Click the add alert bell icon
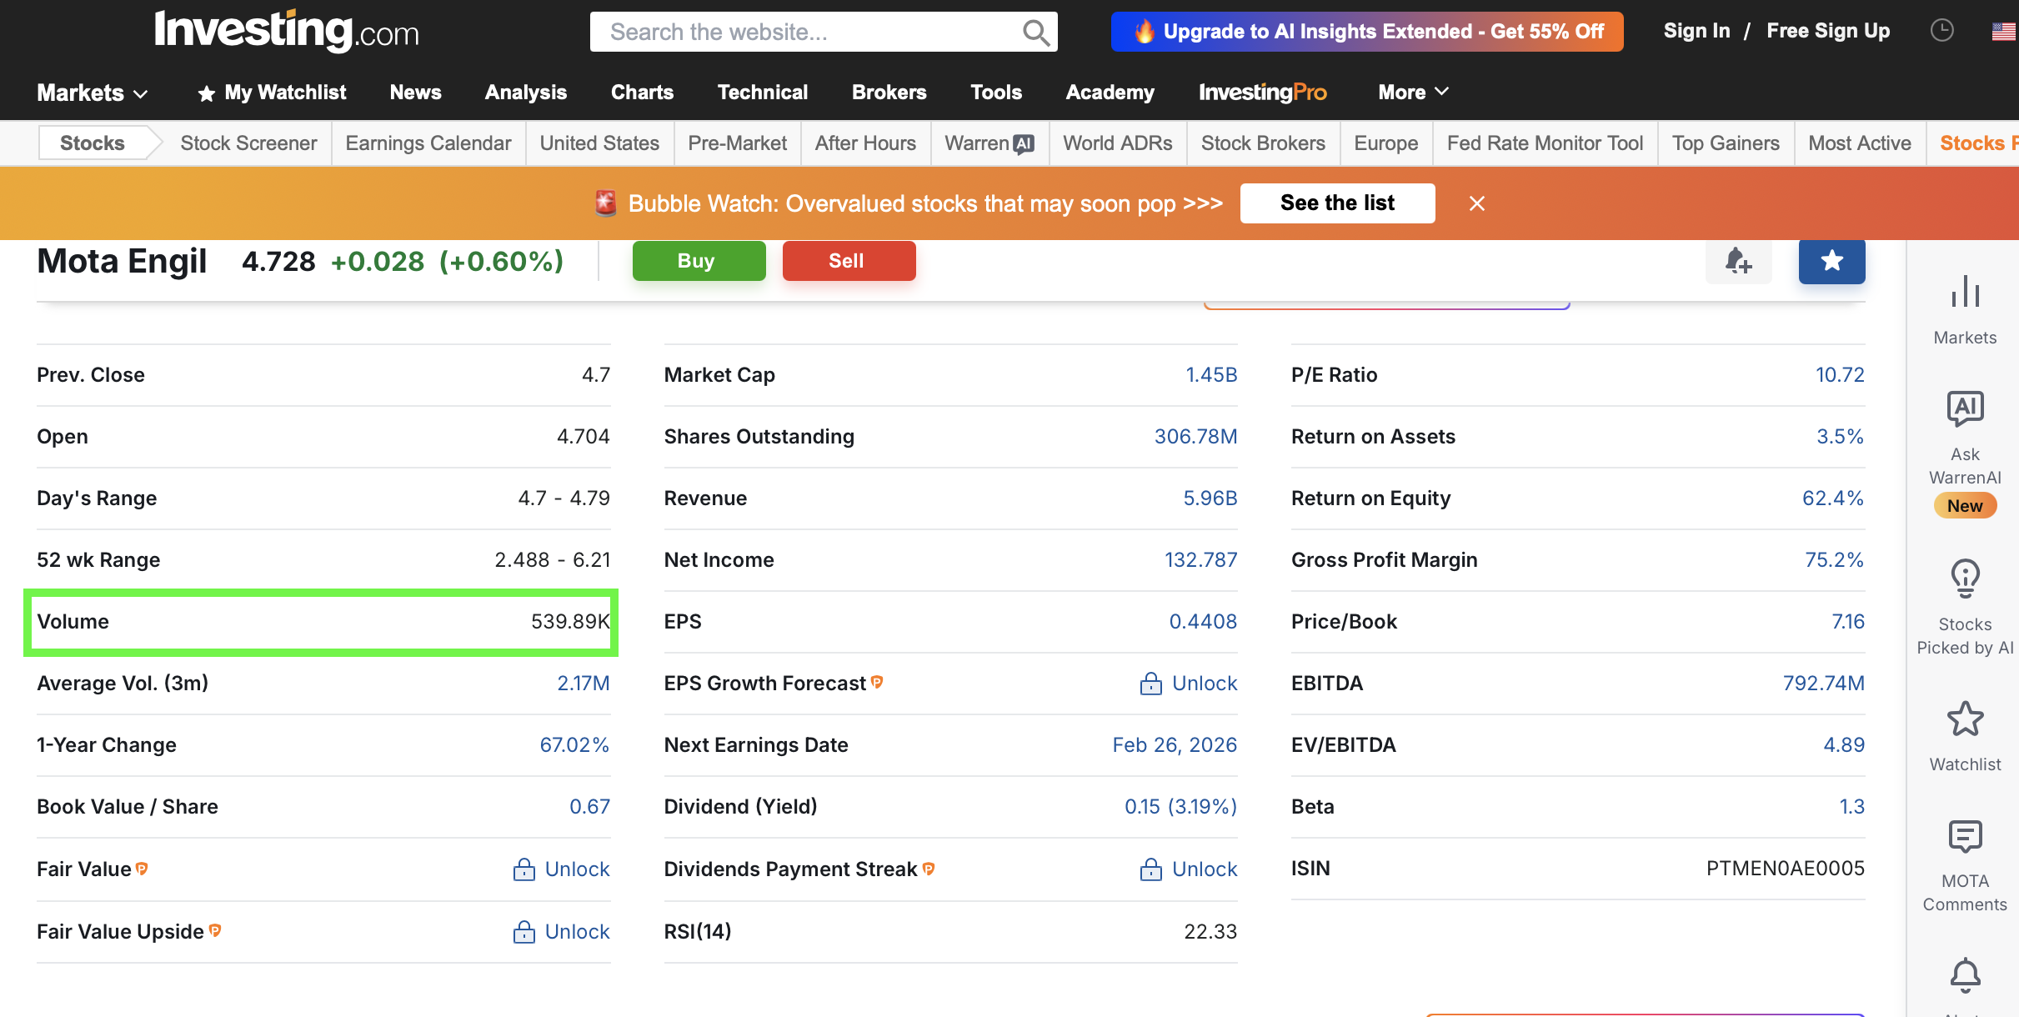This screenshot has width=2019, height=1017. pyautogui.click(x=1738, y=261)
